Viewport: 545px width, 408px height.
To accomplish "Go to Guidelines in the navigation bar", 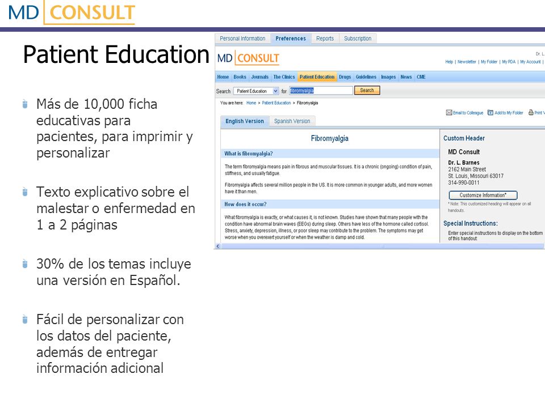I will point(366,76).
